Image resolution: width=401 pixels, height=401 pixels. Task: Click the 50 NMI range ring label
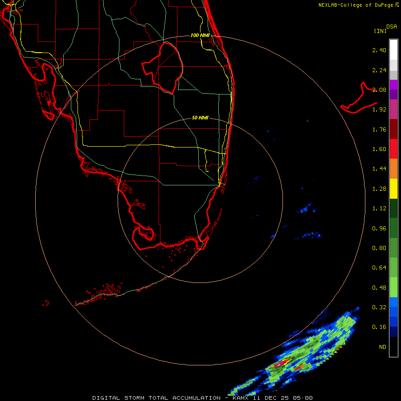[200, 118]
